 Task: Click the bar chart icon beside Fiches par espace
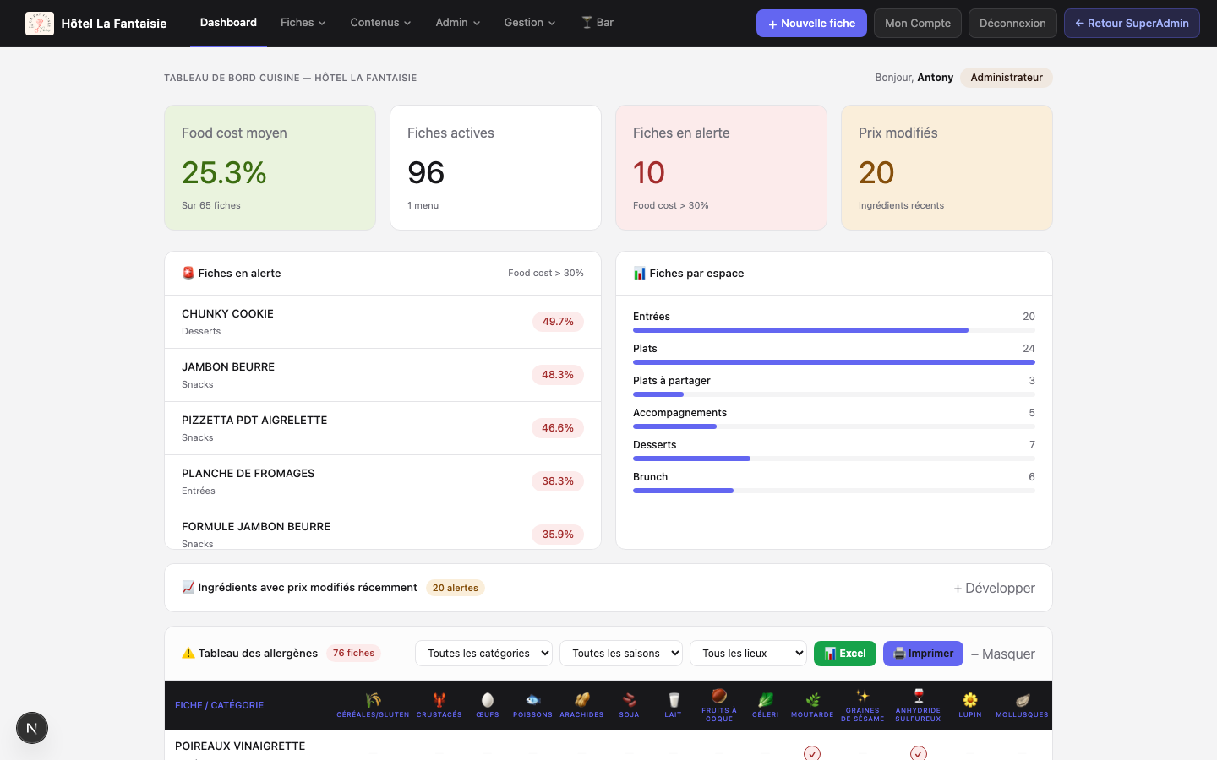point(639,273)
